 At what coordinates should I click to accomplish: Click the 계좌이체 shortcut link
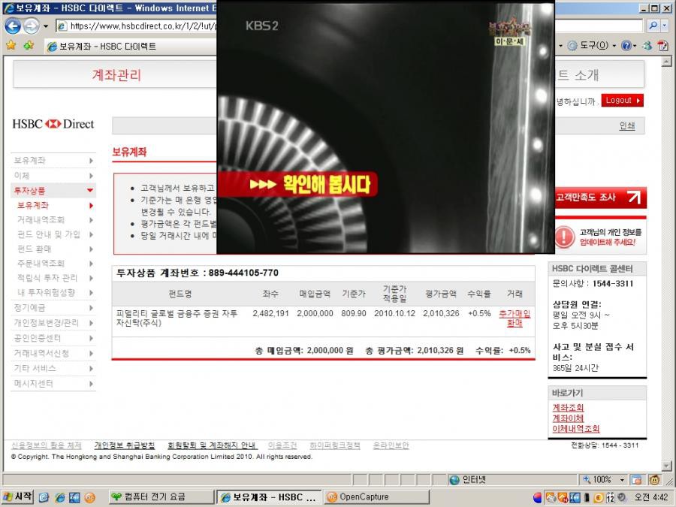568,418
